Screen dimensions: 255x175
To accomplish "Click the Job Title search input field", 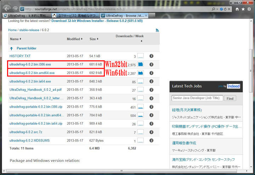I will [x=197, y=98].
